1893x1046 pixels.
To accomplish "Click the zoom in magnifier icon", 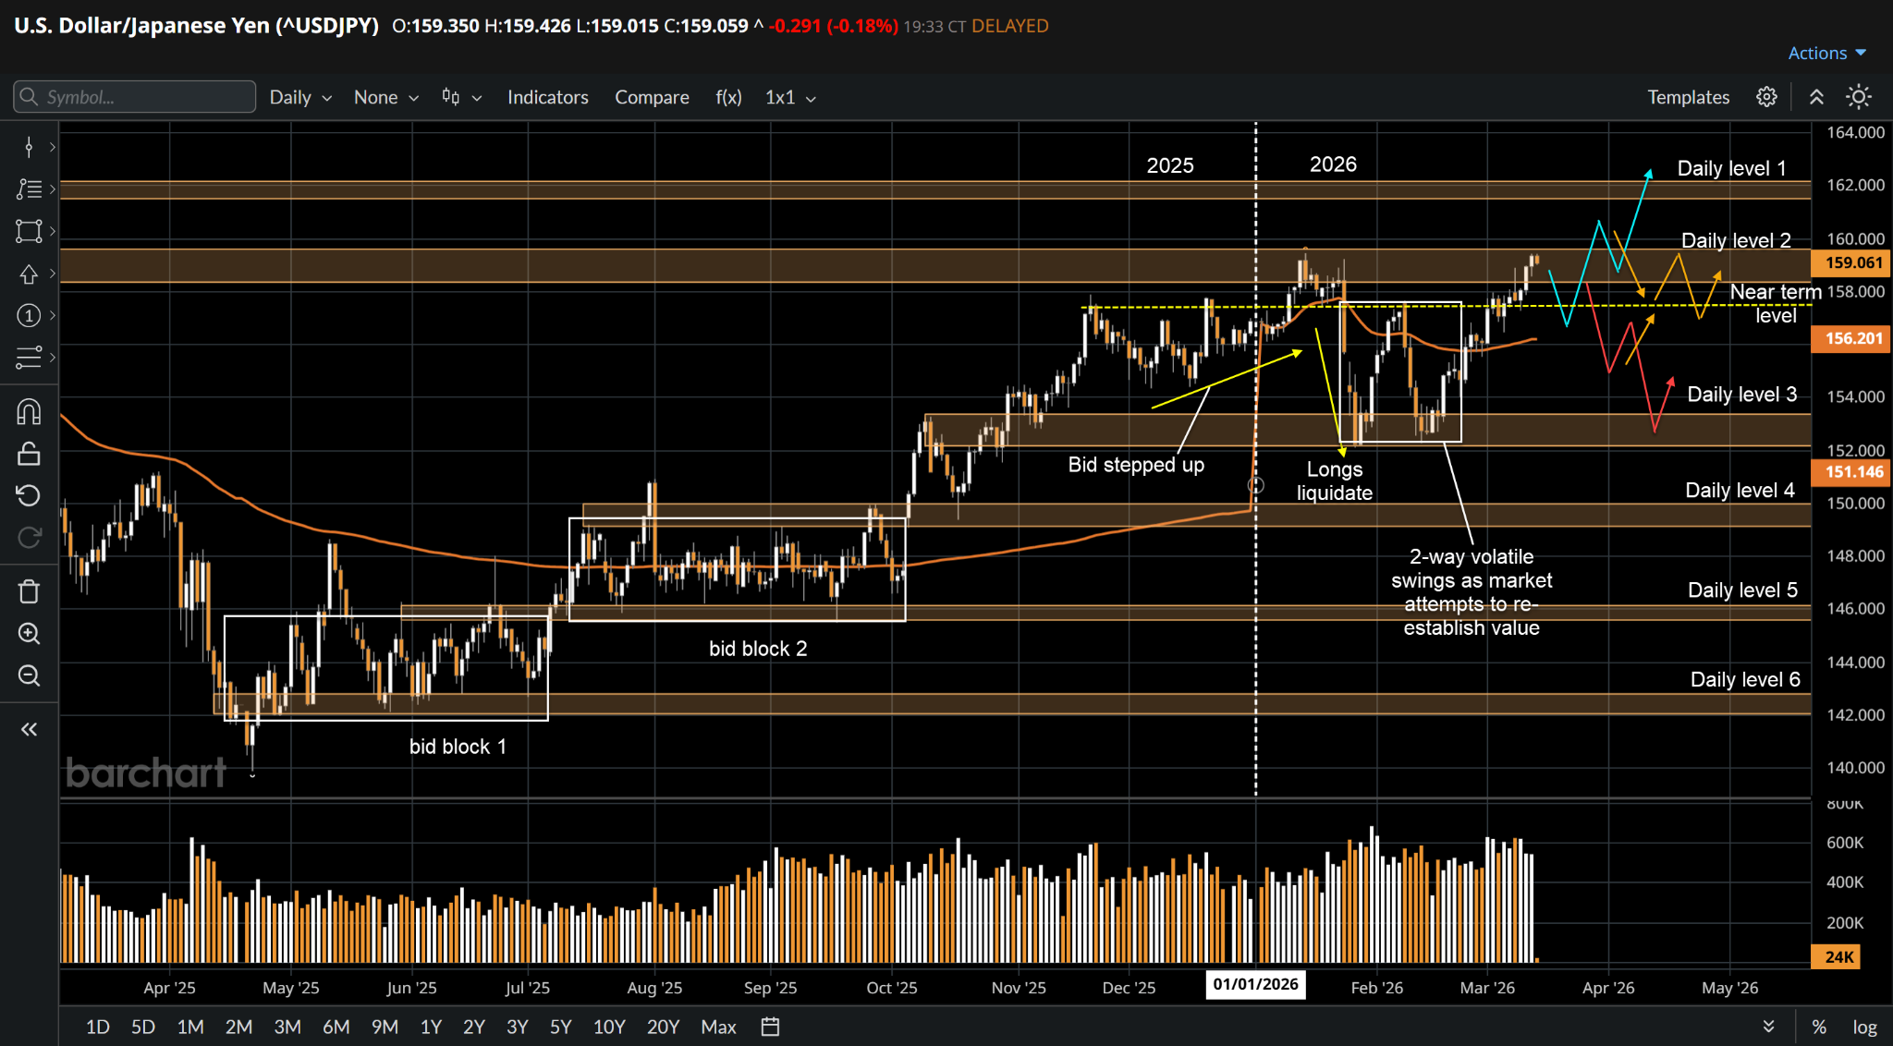I will tap(29, 634).
